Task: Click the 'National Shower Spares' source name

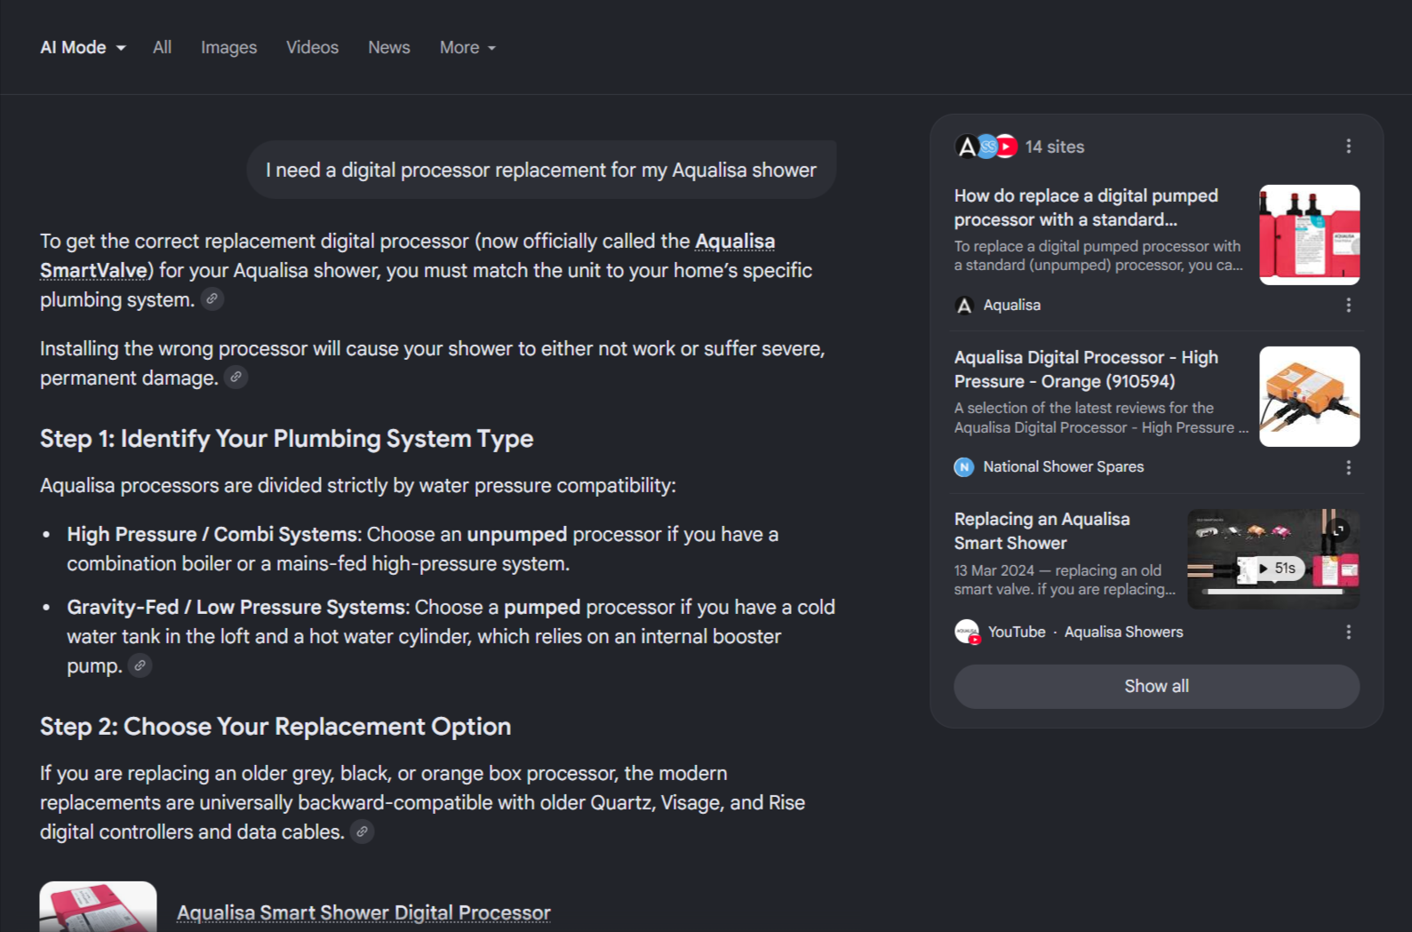Action: pyautogui.click(x=1064, y=466)
